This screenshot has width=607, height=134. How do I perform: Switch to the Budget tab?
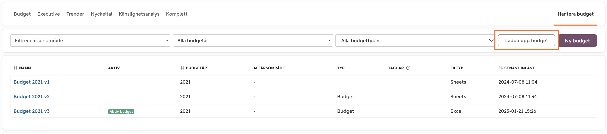(22, 14)
